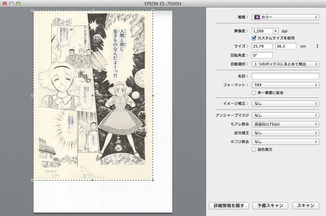
Task: Zoom the EPSON ES-7000H window
Action: coord(18,4)
